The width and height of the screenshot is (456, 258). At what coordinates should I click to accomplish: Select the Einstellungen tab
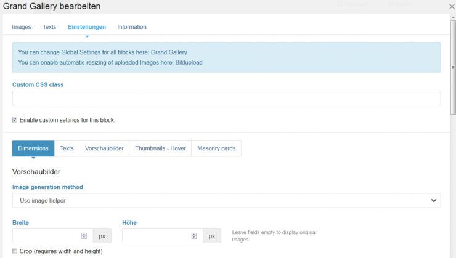[87, 27]
